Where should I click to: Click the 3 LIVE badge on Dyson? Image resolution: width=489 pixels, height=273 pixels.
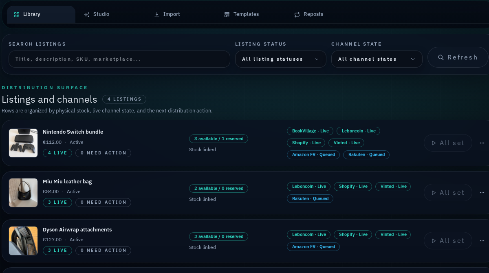coord(57,251)
